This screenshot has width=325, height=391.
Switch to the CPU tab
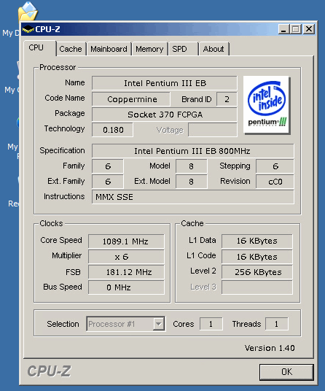pyautogui.click(x=39, y=47)
